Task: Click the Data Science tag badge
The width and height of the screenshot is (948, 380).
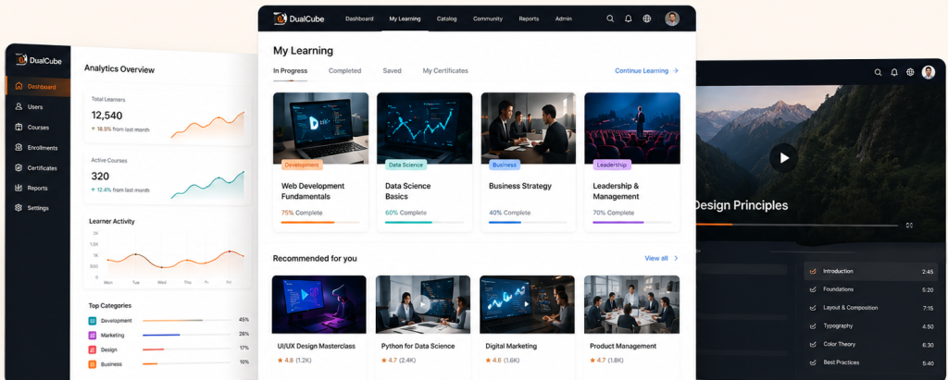Action: [x=406, y=165]
